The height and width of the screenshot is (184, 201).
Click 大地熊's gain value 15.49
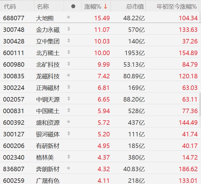click(102, 18)
